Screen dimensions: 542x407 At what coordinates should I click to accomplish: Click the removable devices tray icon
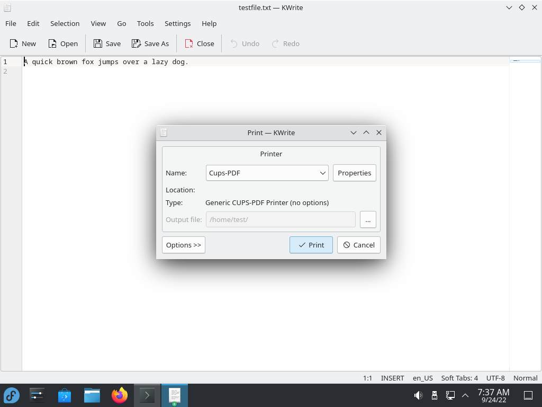(x=435, y=395)
